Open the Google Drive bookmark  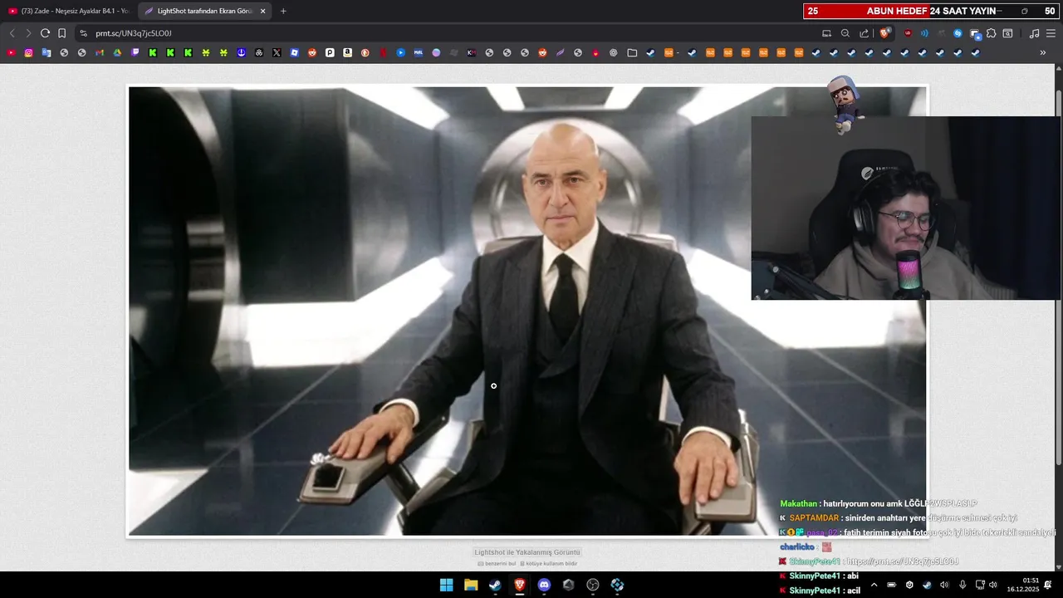(117, 52)
